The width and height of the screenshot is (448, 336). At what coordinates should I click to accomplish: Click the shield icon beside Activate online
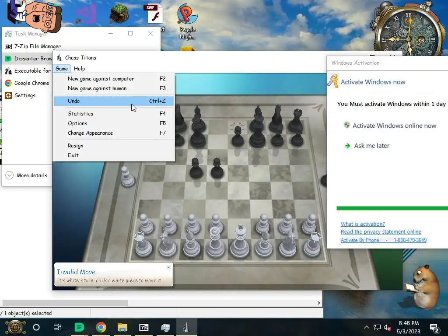(346, 125)
